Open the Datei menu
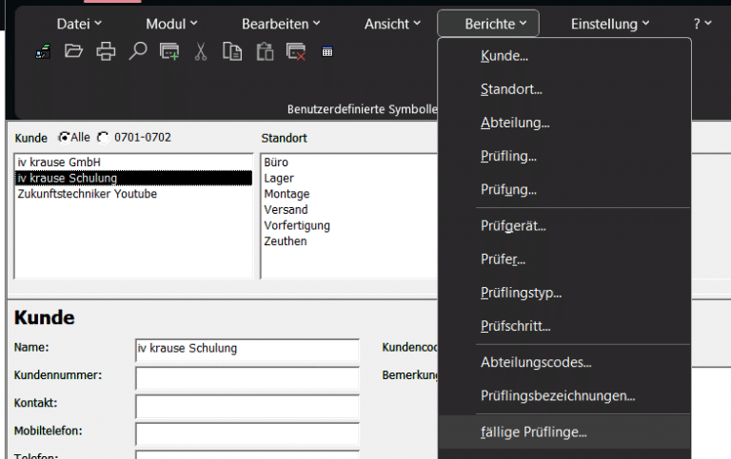731x459 pixels. (79, 24)
